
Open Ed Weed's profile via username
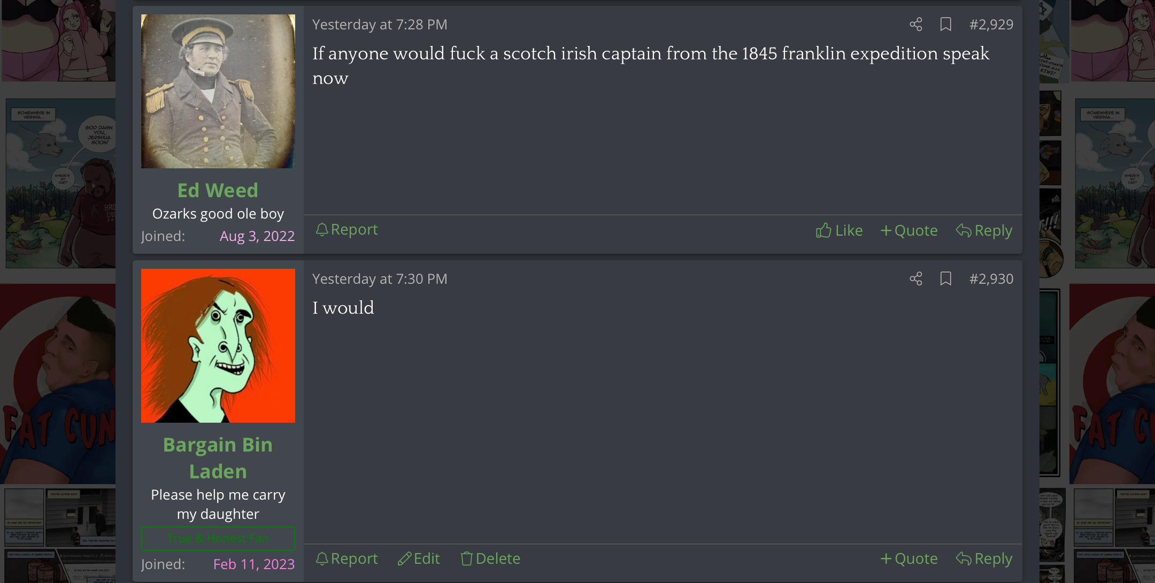pyautogui.click(x=218, y=190)
